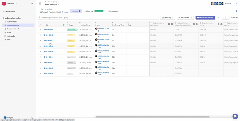Open the patrycja user menu
This screenshot has width=240, height=121.
10,118
